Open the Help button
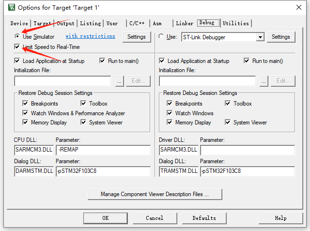310x231 pixels. [281, 218]
